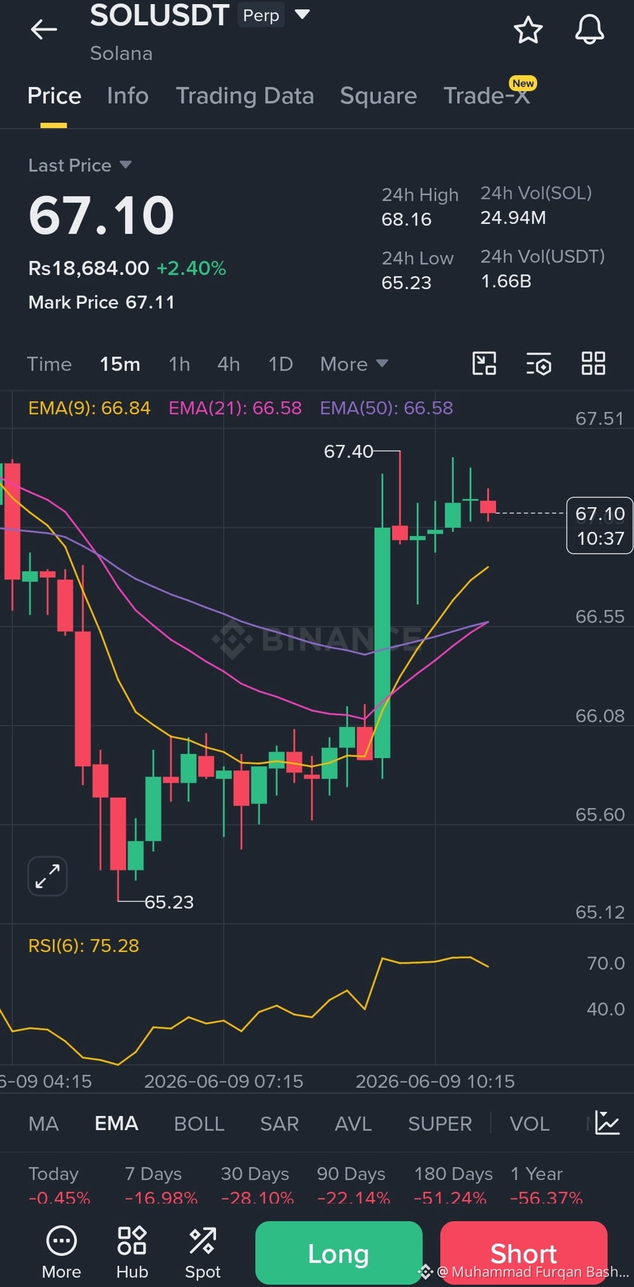Add SOLUSDT to favorites with star icon

point(528,30)
